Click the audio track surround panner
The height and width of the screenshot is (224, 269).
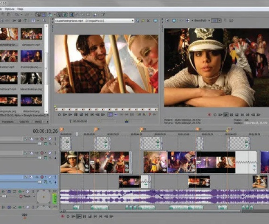click(x=43, y=197)
